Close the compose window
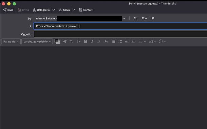 (4, 4)
